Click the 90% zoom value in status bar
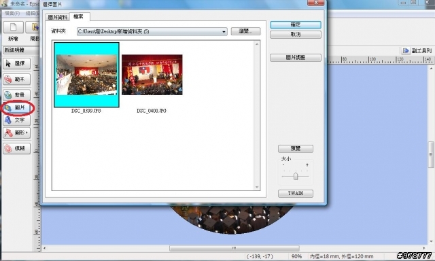The image size is (435, 261). (296, 256)
